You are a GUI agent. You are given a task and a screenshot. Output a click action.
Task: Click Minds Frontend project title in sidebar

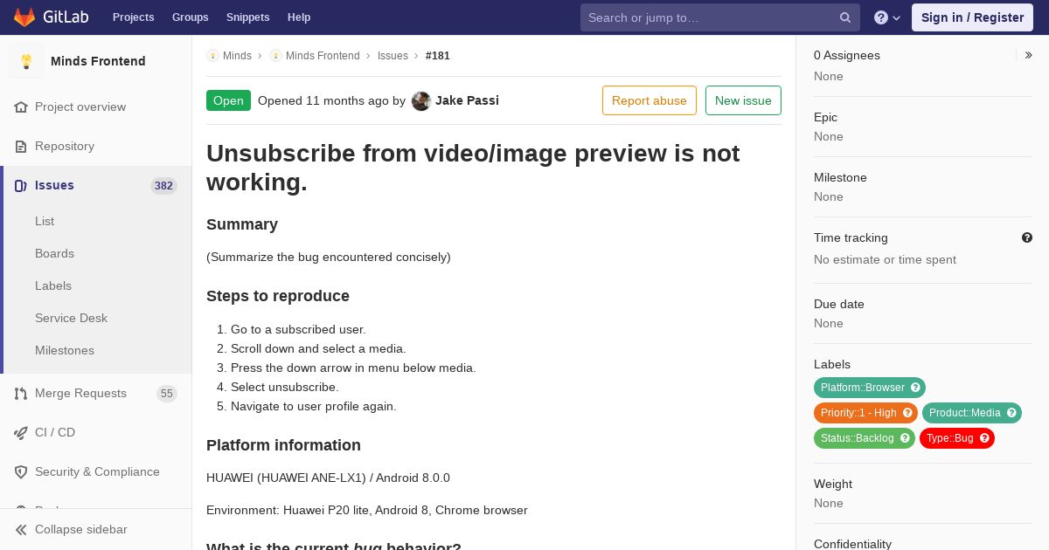(x=98, y=61)
